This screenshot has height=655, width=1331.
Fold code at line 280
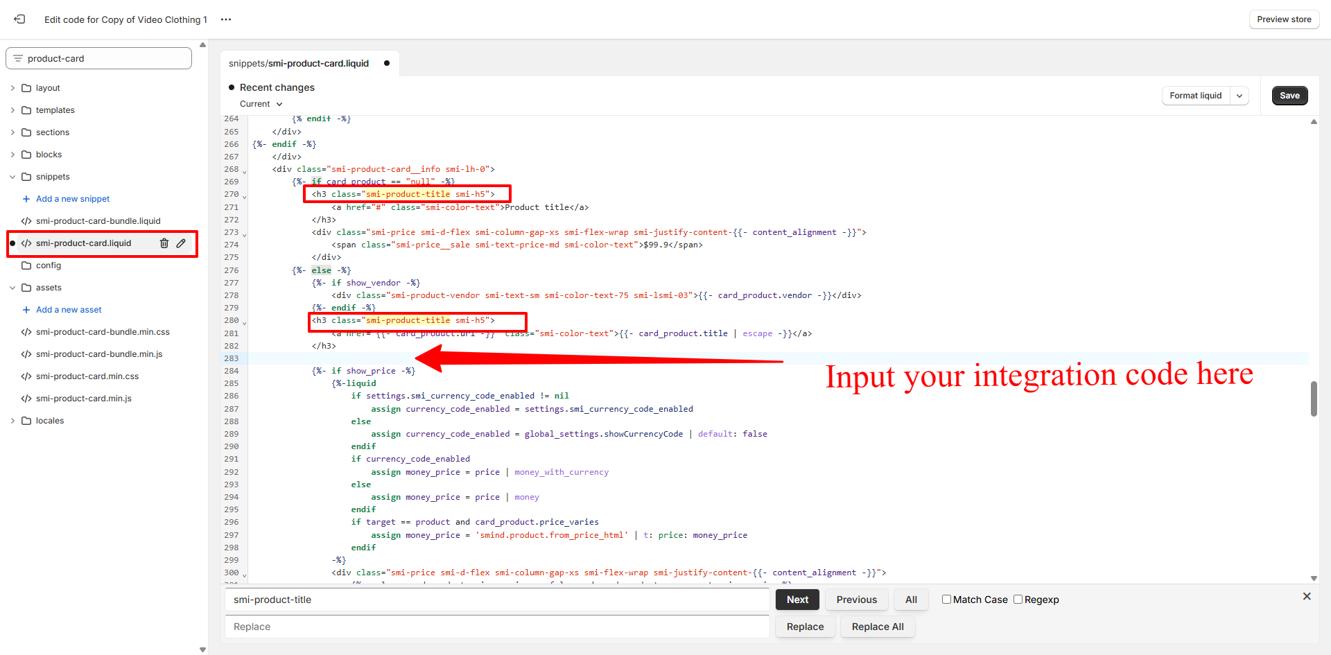pyautogui.click(x=244, y=322)
